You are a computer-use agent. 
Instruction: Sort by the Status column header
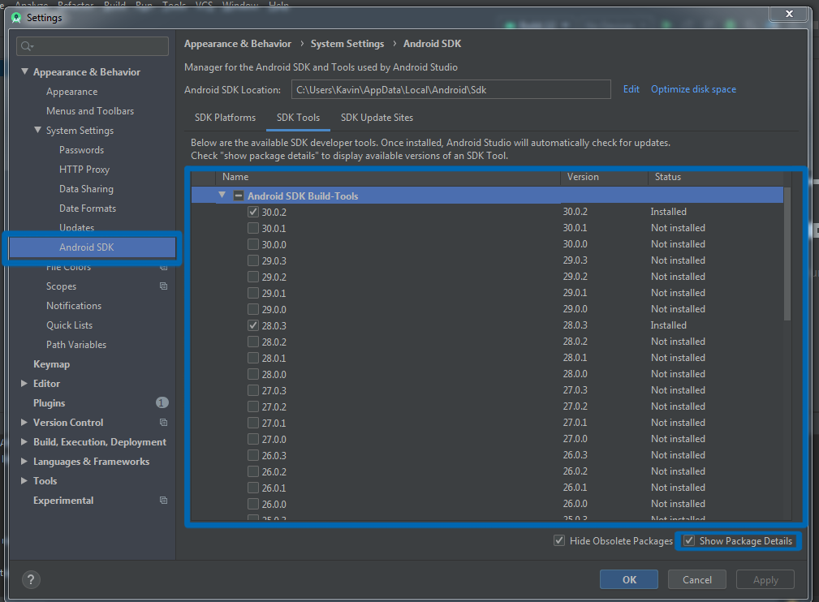pyautogui.click(x=716, y=177)
